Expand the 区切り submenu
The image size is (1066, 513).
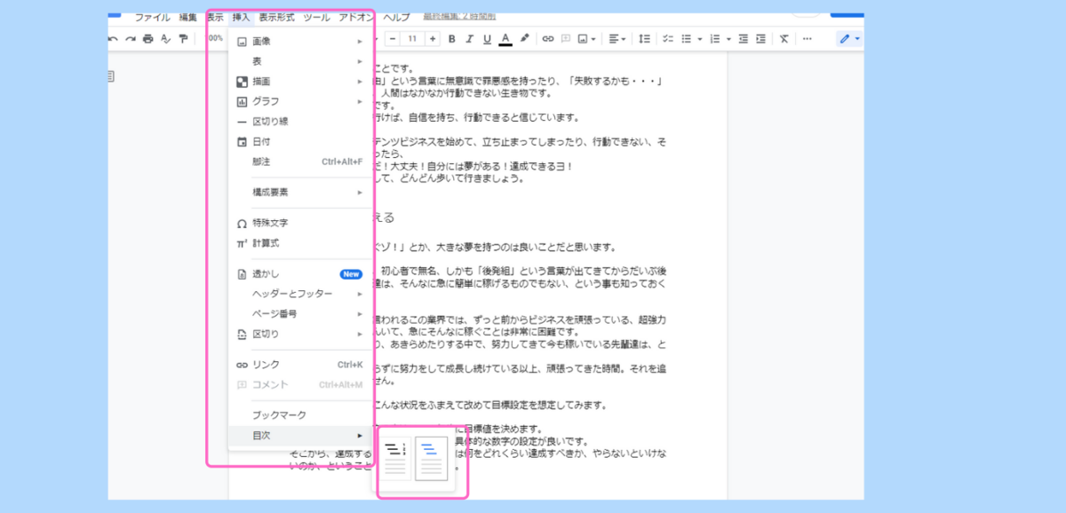(300, 334)
